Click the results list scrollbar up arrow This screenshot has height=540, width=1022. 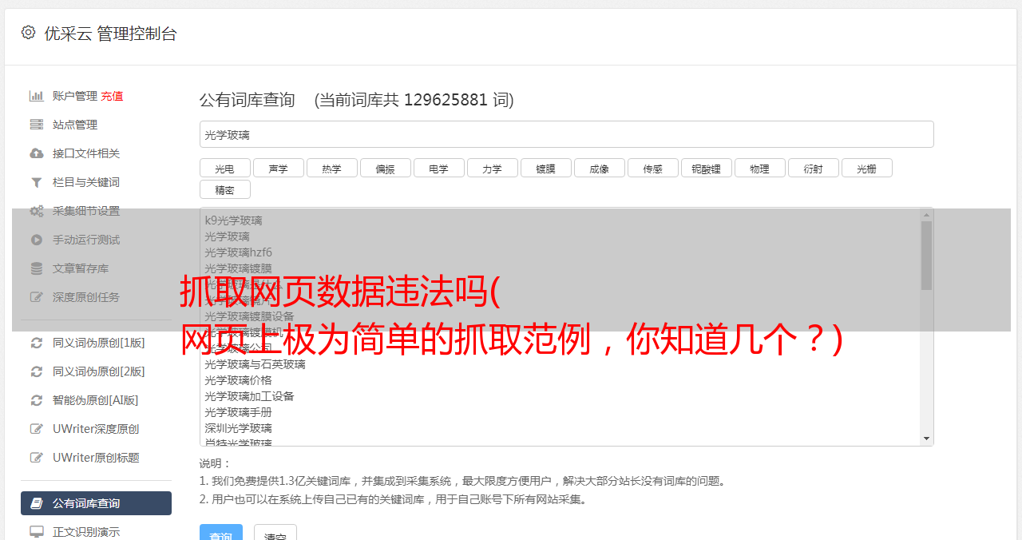pyautogui.click(x=926, y=215)
